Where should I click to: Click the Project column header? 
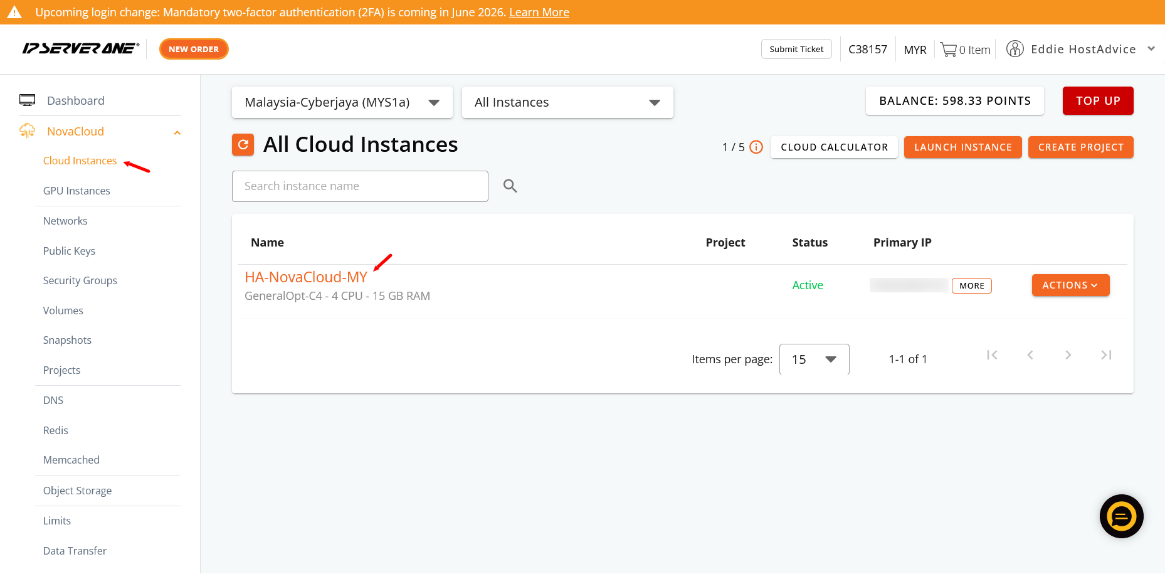725,243
